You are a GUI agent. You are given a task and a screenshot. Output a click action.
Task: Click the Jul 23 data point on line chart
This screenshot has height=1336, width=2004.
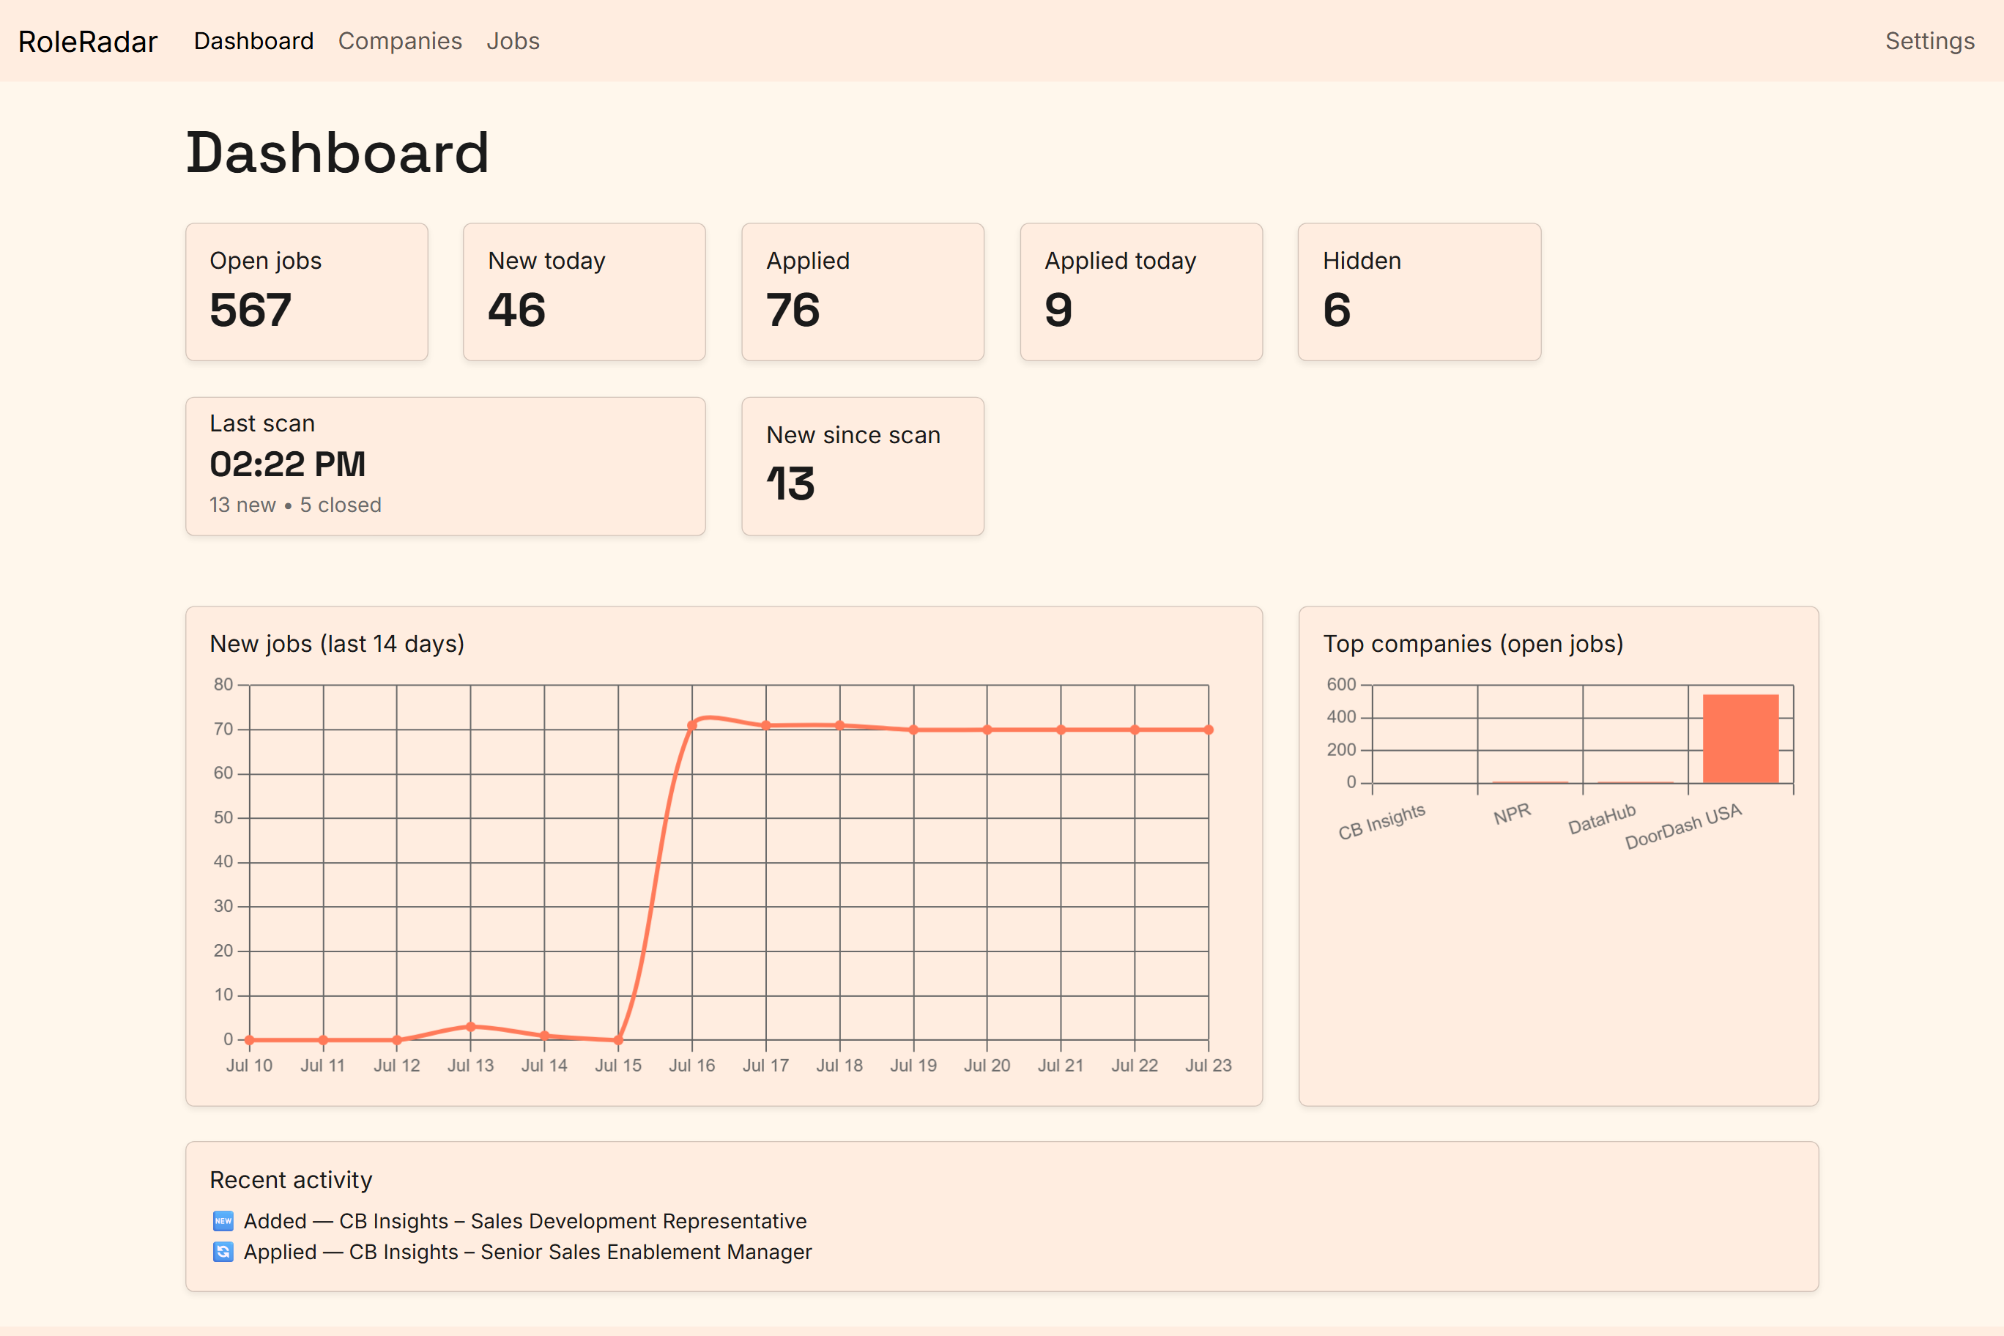(x=1209, y=730)
